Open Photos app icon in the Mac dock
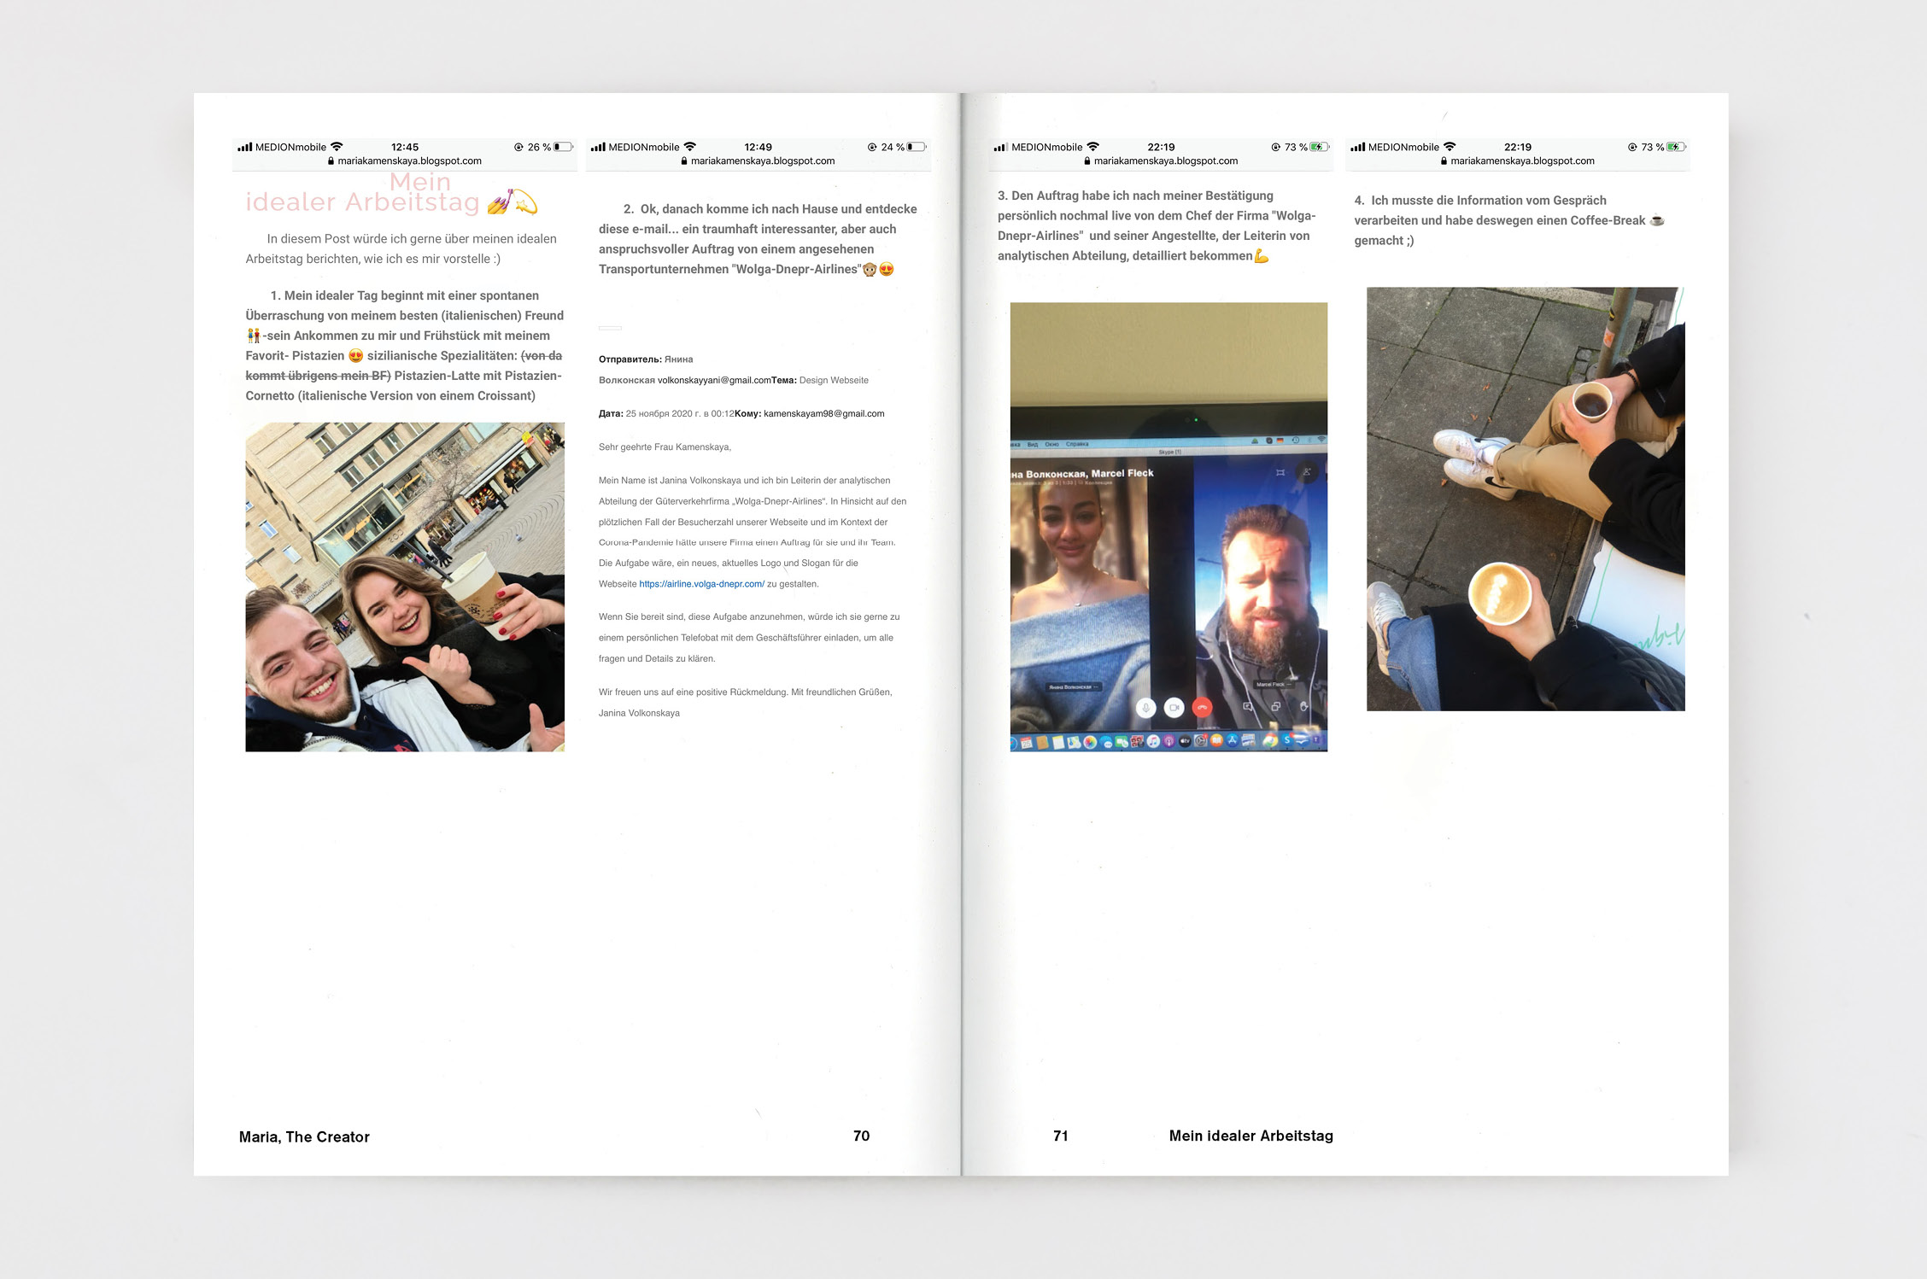 (1090, 742)
